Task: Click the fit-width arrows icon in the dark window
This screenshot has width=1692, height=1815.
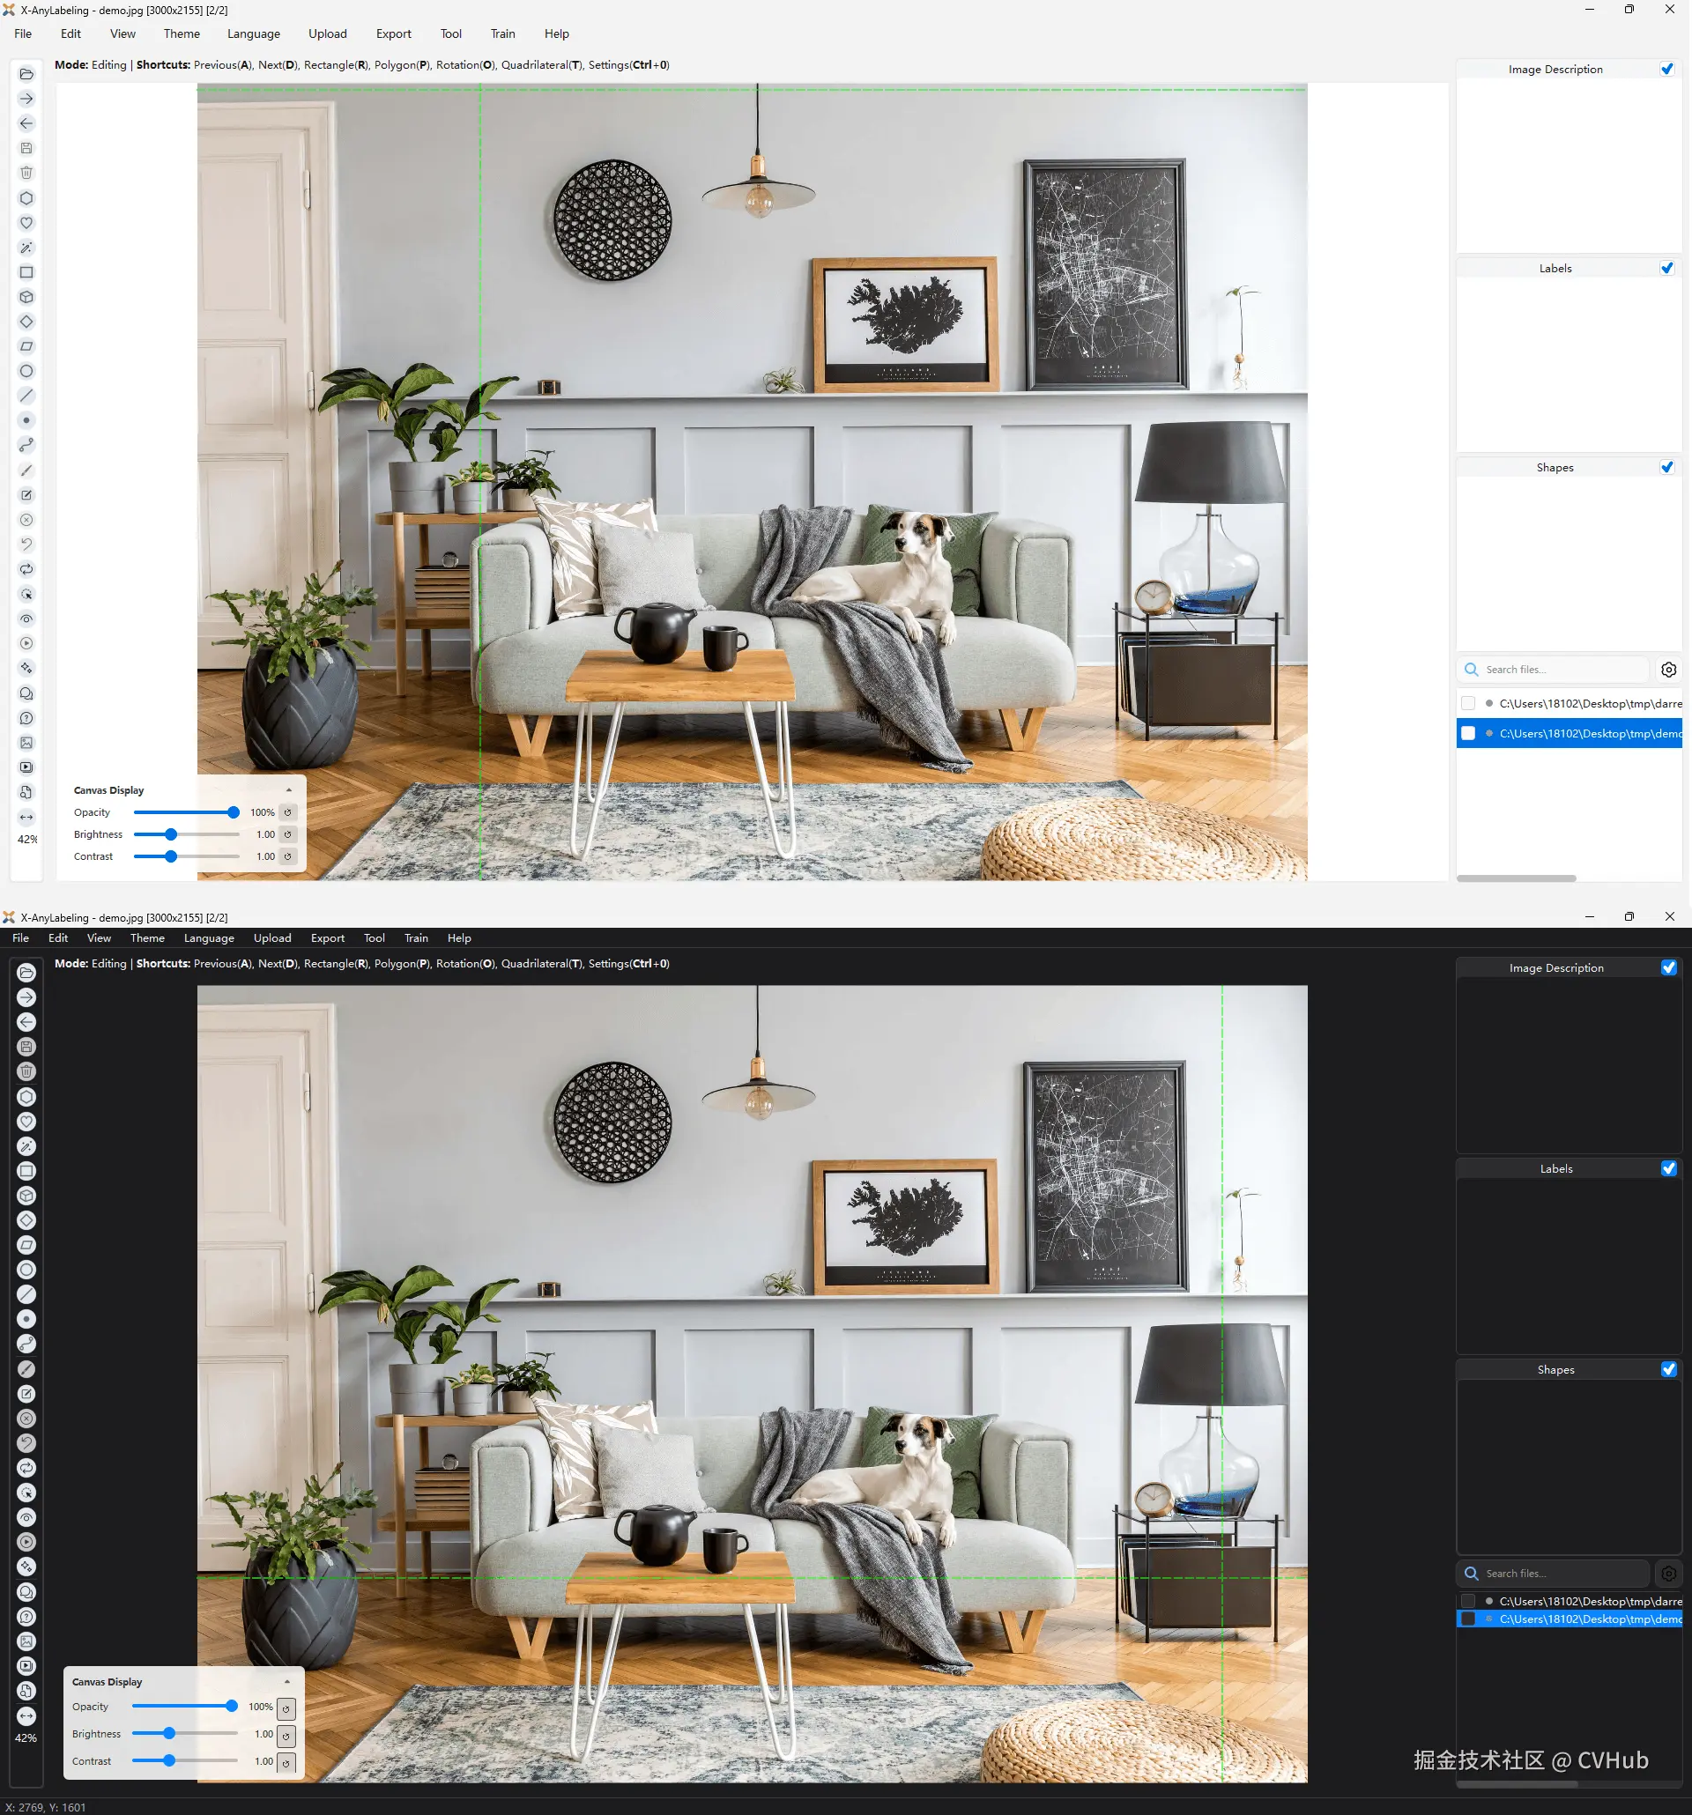Action: point(26,1716)
